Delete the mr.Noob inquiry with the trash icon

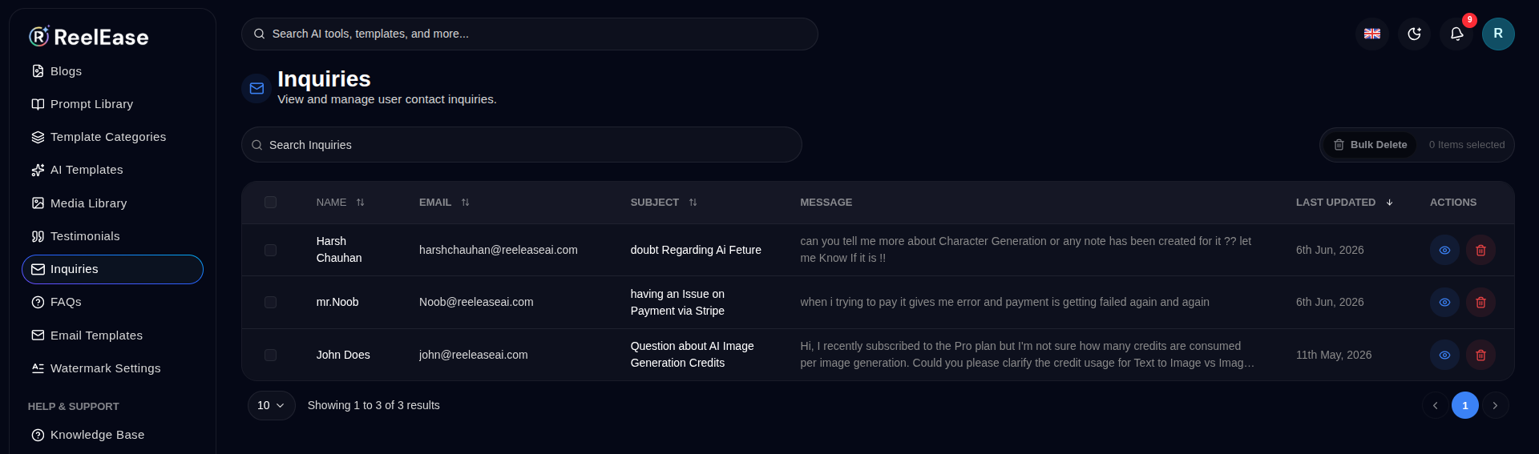pyautogui.click(x=1480, y=303)
